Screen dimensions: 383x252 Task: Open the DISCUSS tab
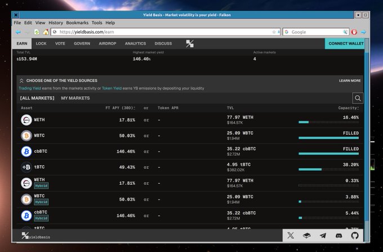pyautogui.click(x=163, y=44)
